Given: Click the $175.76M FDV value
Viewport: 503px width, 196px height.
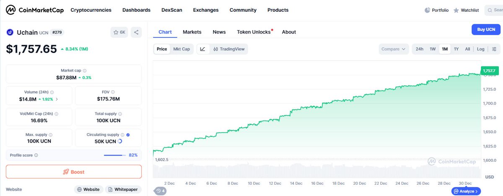Looking at the screenshot, I should point(108,99).
